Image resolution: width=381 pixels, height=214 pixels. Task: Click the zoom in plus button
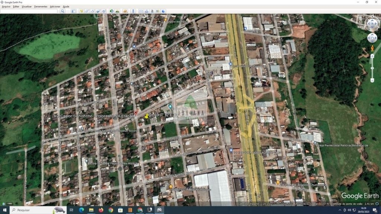(x=372, y=56)
